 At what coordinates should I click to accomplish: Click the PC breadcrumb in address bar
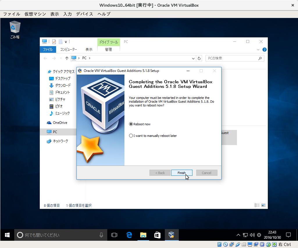click(84, 58)
